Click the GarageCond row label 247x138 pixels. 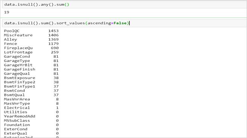[17, 57]
